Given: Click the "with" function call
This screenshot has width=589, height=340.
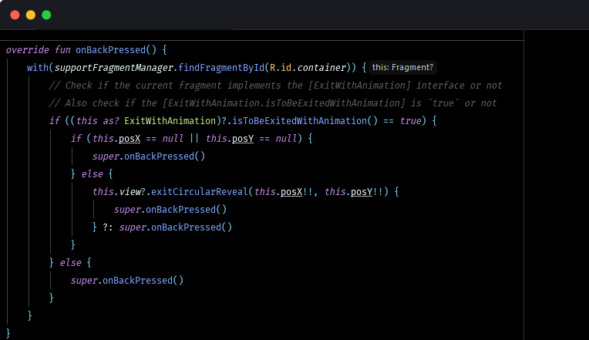Looking at the screenshot, I should pyautogui.click(x=38, y=68).
